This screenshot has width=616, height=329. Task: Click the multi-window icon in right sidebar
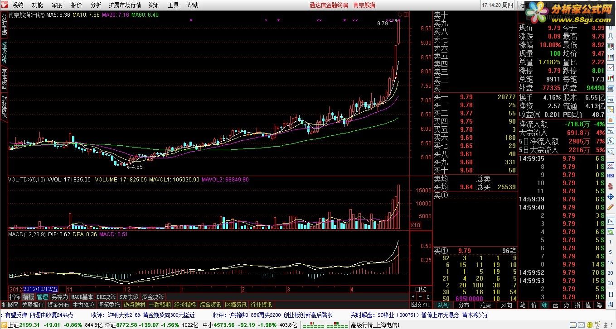pyautogui.click(x=610, y=88)
